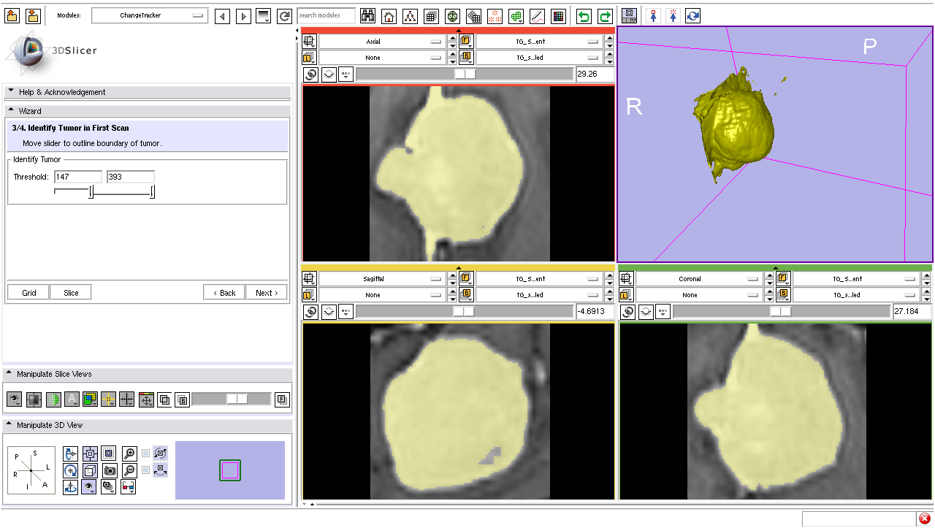Image resolution: width=935 pixels, height=528 pixels.
Task: Click the zoom out magnifier for 3D view
Action: pyautogui.click(x=129, y=470)
